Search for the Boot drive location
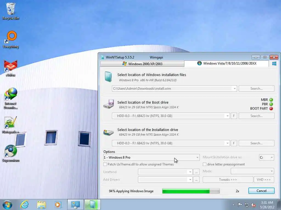This screenshot has width=281, height=210. [x=257, y=116]
